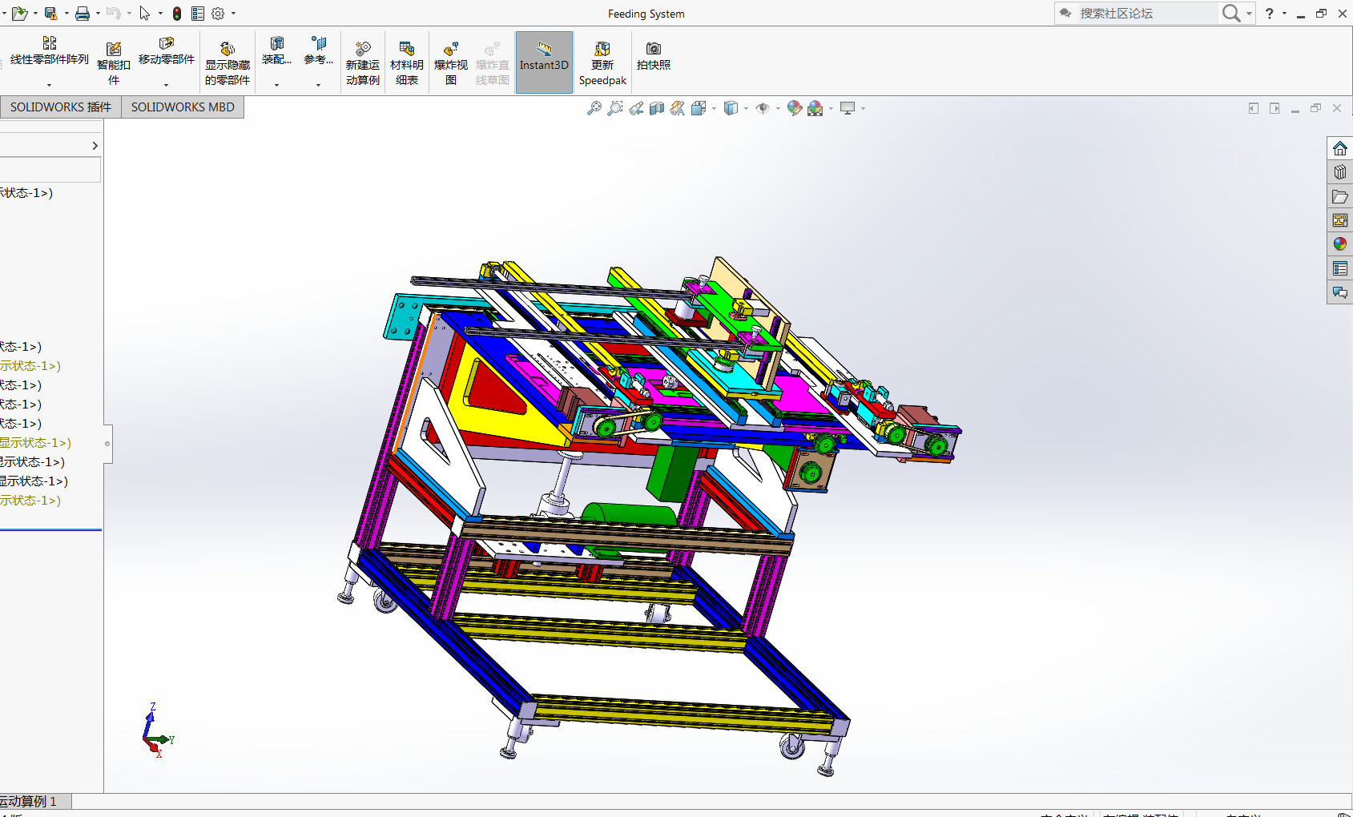The image size is (1353, 817).
Task: Toggle the section view
Action: tap(657, 108)
